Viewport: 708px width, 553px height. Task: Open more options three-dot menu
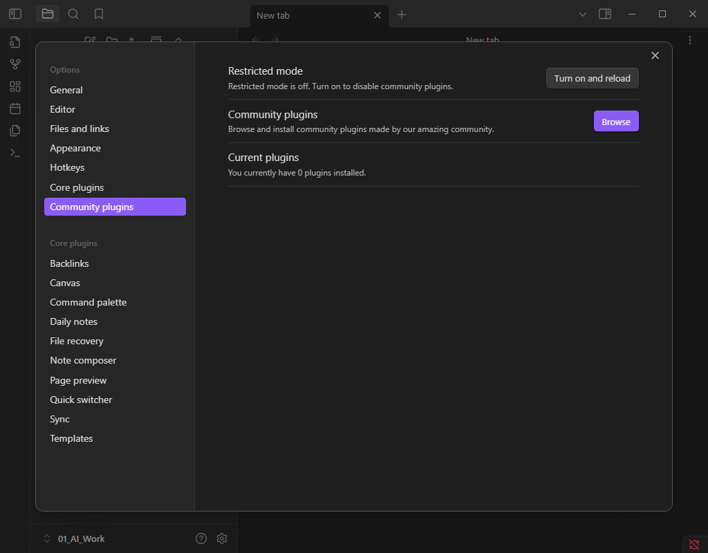point(690,40)
